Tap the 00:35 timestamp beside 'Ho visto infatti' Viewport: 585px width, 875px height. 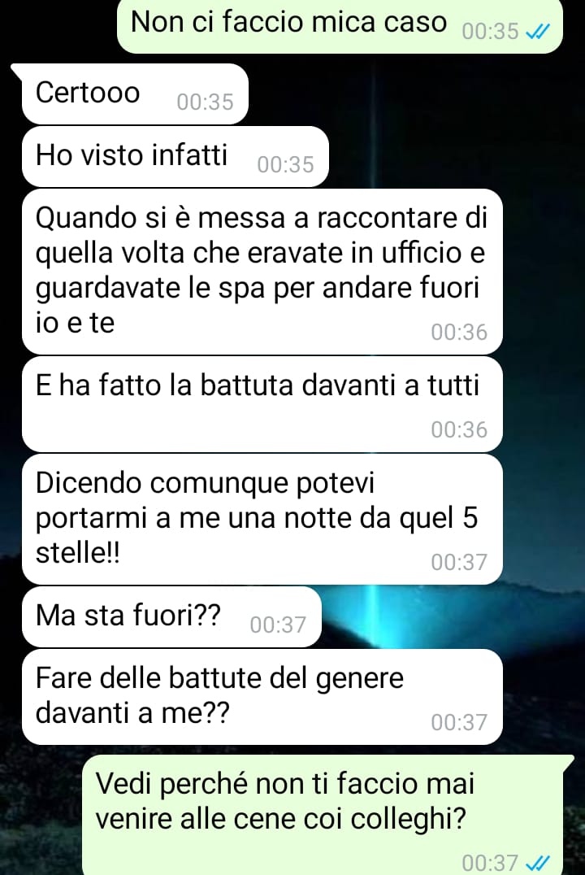pyautogui.click(x=285, y=164)
